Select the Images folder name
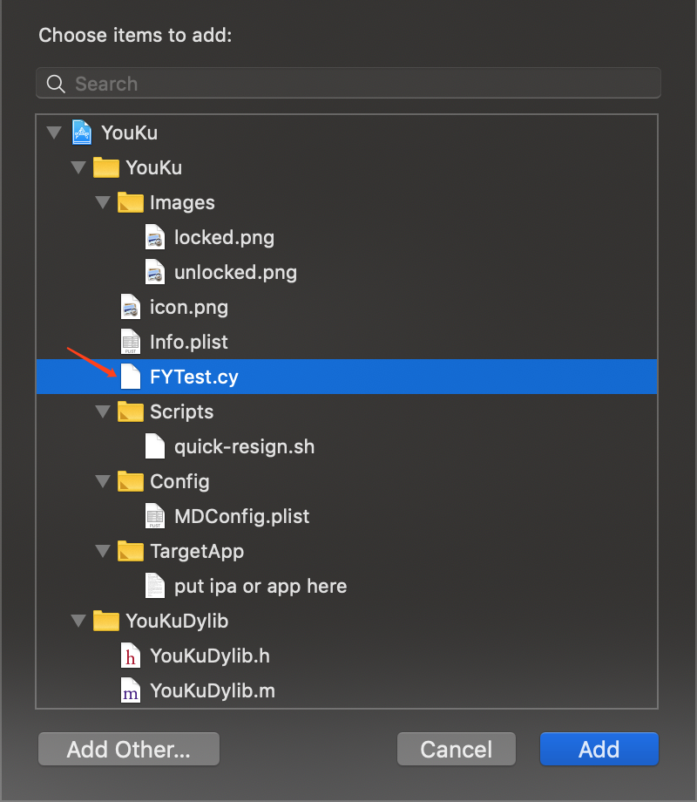 (182, 203)
